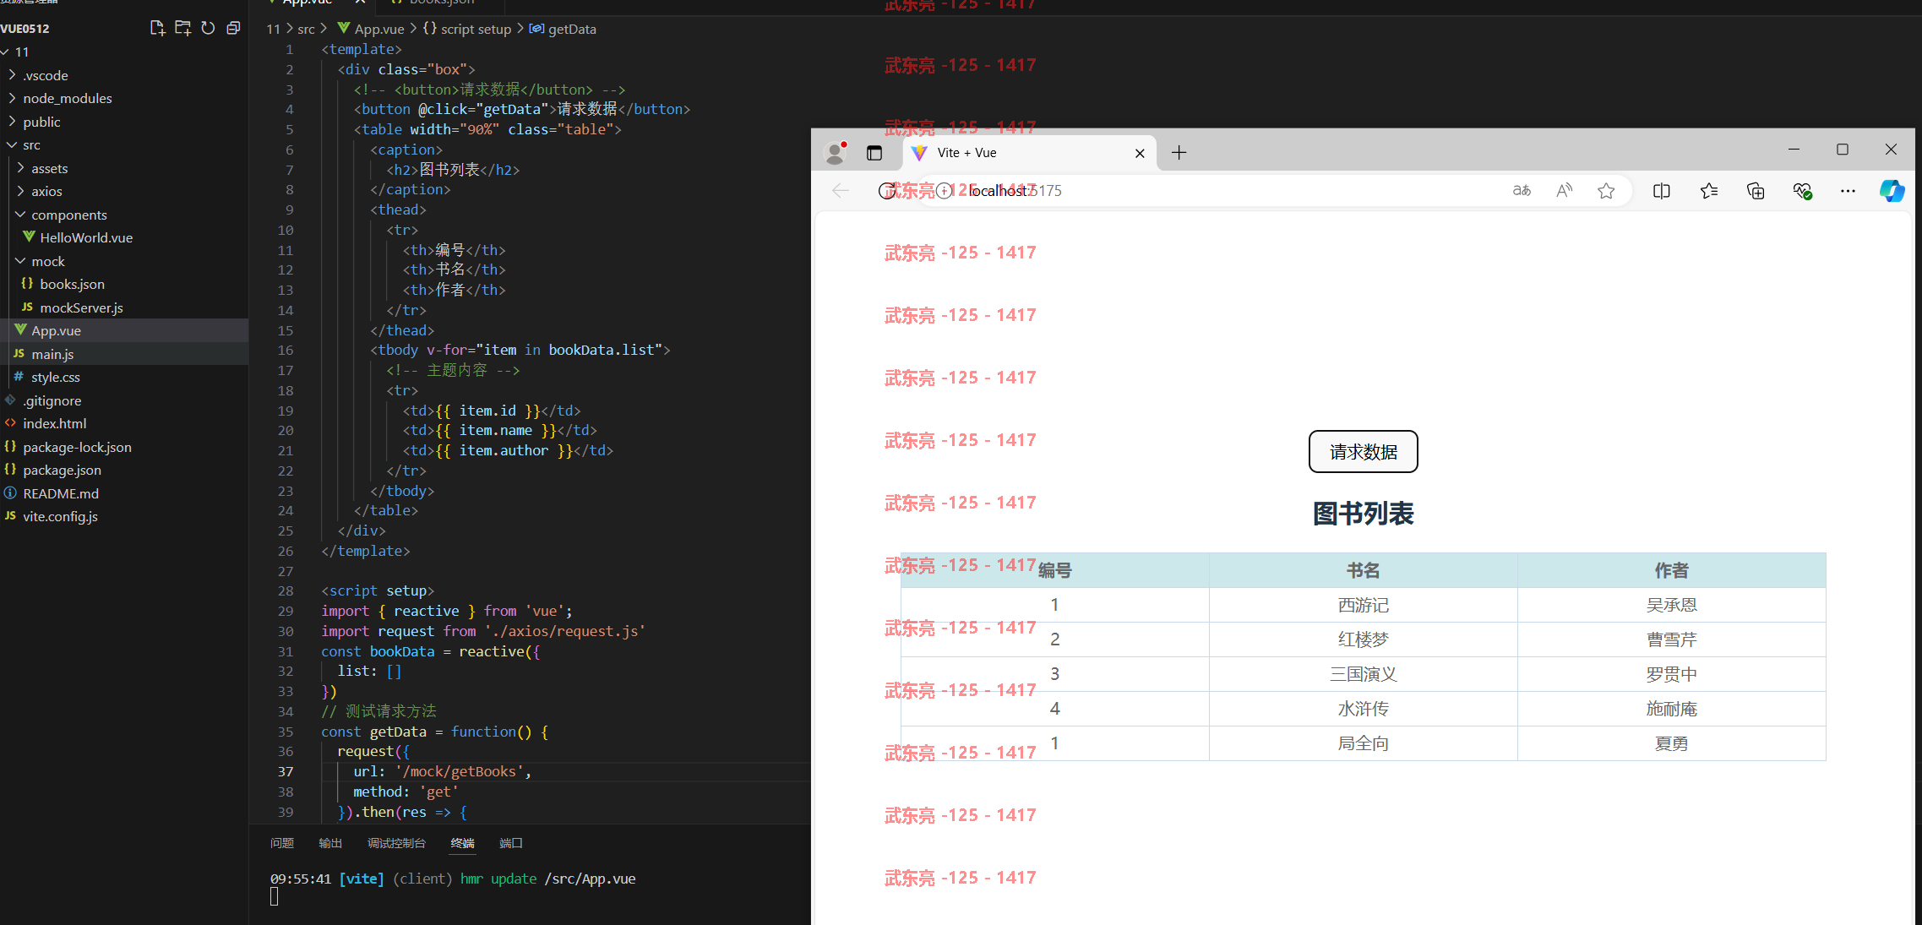Collapse all folders in explorer
Screen dimensions: 1922x925
(233, 28)
